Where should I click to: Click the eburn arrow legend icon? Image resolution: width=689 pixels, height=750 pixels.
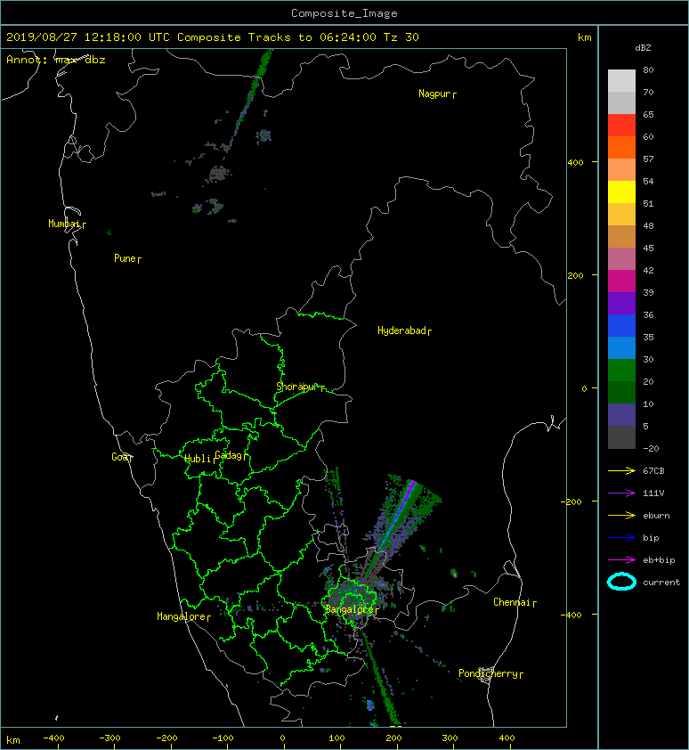click(621, 516)
